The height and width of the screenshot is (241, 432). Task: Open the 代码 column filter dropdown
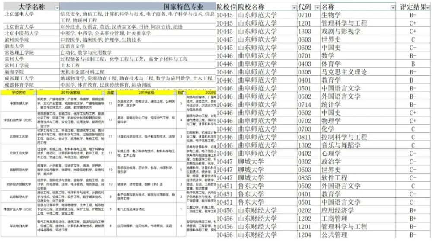tap(318, 8)
